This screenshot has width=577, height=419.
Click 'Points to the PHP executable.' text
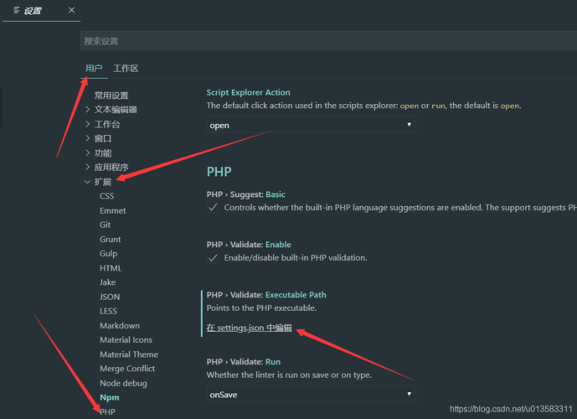[x=261, y=308]
